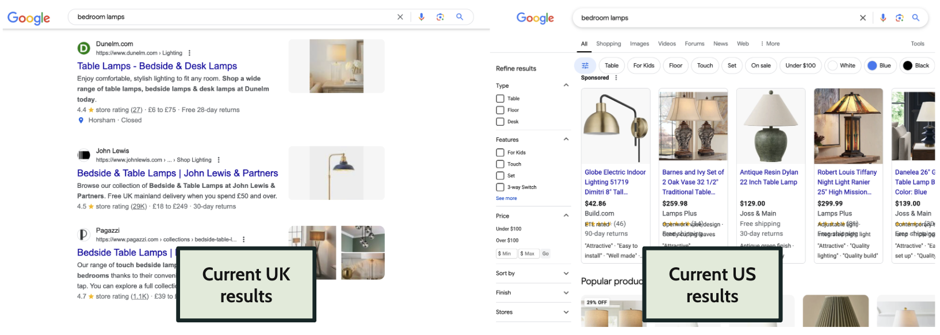The width and height of the screenshot is (940, 335).
Task: Clear the US search box with X
Action: [863, 18]
